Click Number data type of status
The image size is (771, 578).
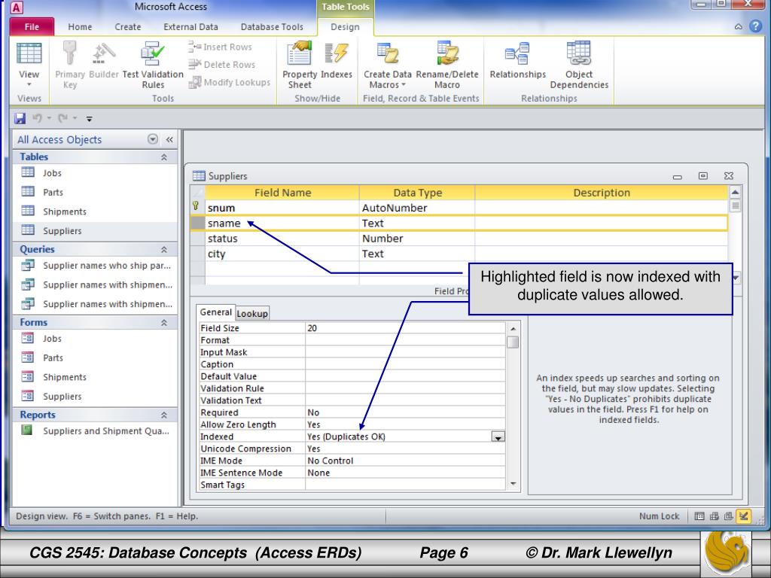(x=417, y=239)
